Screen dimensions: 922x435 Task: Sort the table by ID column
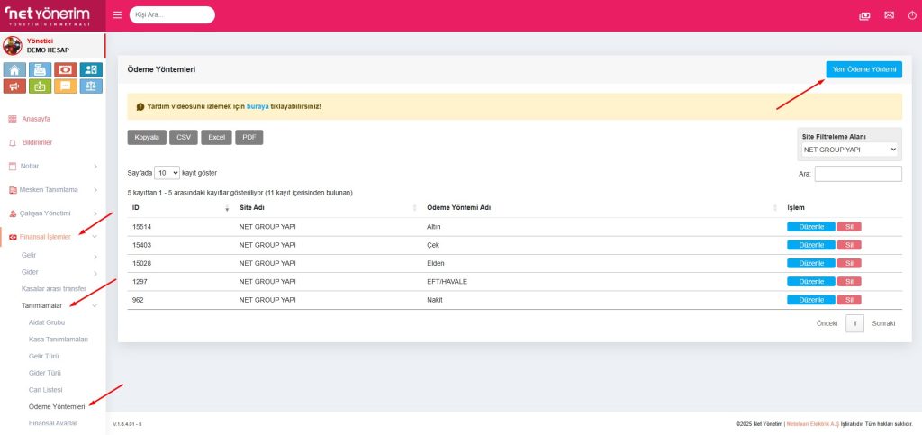click(180, 208)
